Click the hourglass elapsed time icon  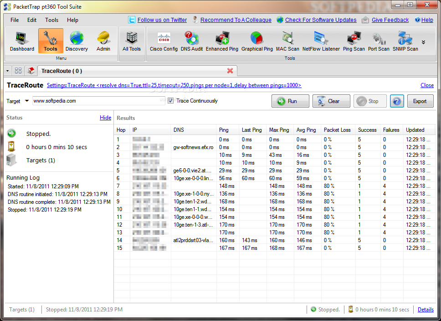11,147
